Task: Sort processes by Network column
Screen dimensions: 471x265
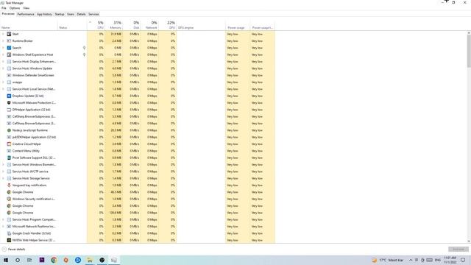Action: (150, 25)
